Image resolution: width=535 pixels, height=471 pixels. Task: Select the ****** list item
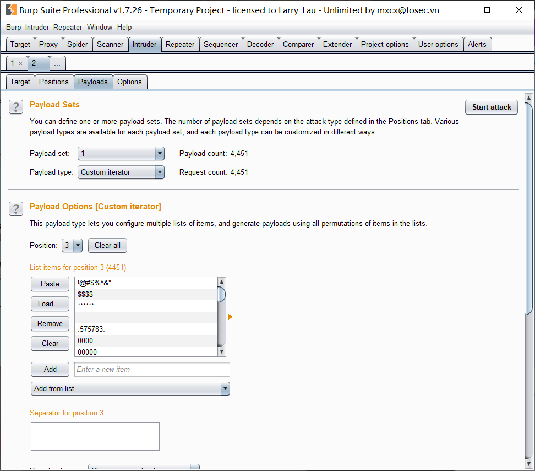coord(146,306)
